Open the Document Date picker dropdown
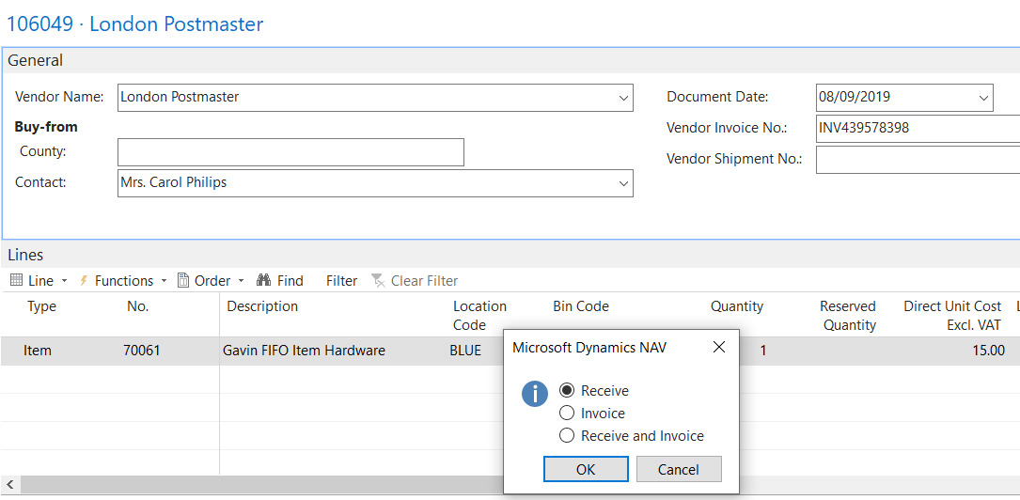The image size is (1020, 500). [x=983, y=98]
